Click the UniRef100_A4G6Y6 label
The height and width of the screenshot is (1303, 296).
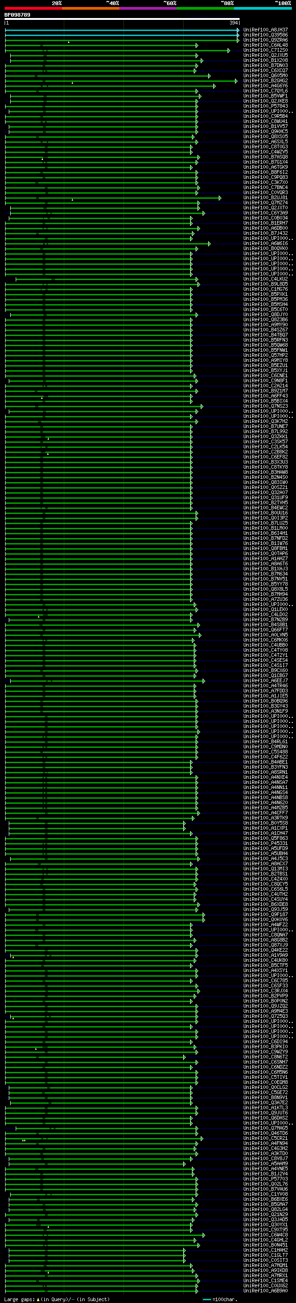coord(265,86)
